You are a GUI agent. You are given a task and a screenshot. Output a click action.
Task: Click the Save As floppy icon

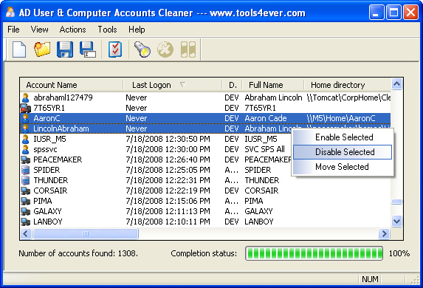pos(88,49)
